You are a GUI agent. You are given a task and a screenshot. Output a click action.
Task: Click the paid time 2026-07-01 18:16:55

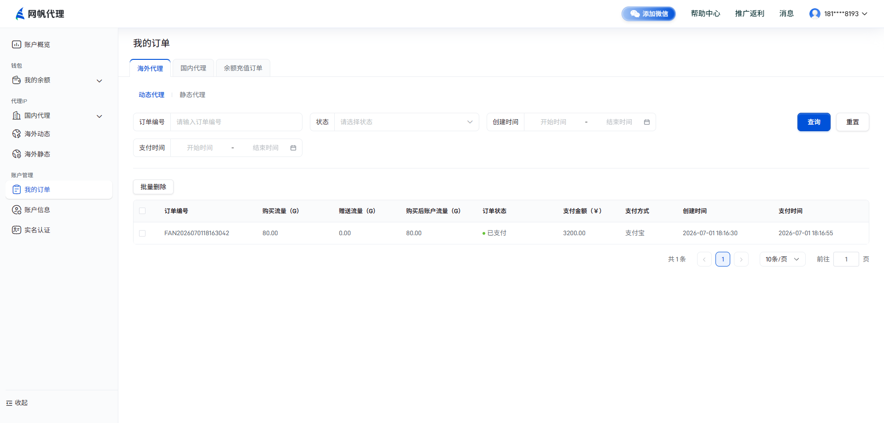(x=806, y=233)
